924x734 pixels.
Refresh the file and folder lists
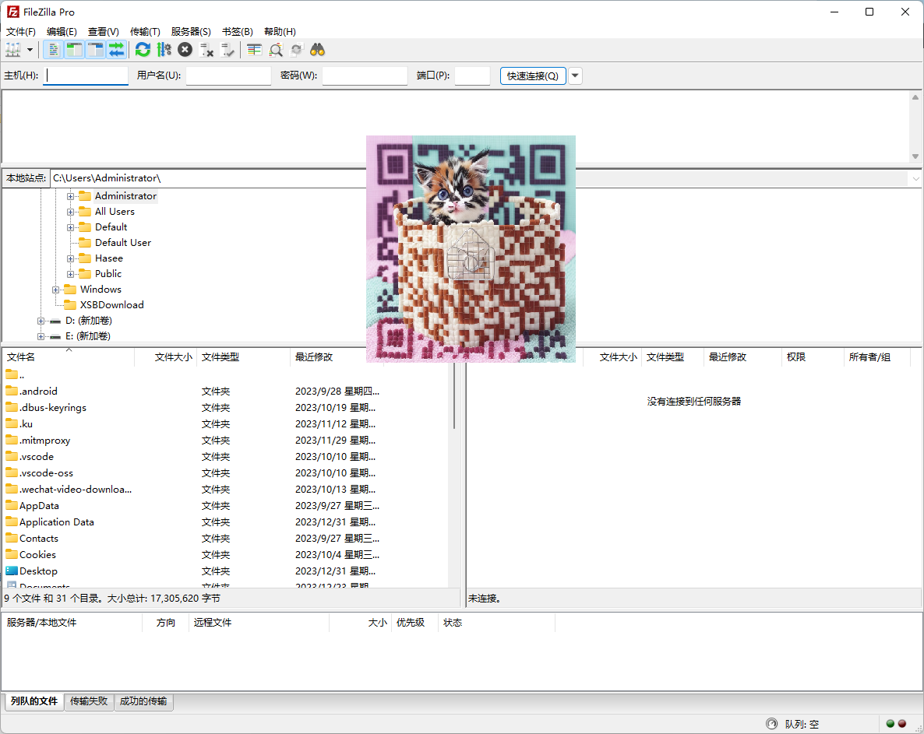[x=143, y=49]
